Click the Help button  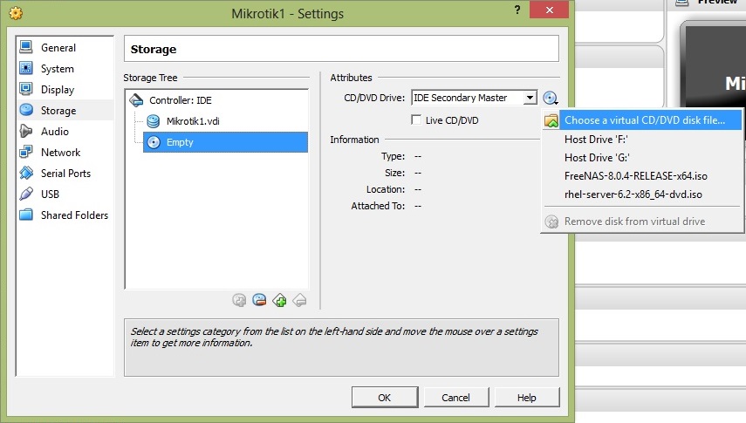[x=527, y=398]
